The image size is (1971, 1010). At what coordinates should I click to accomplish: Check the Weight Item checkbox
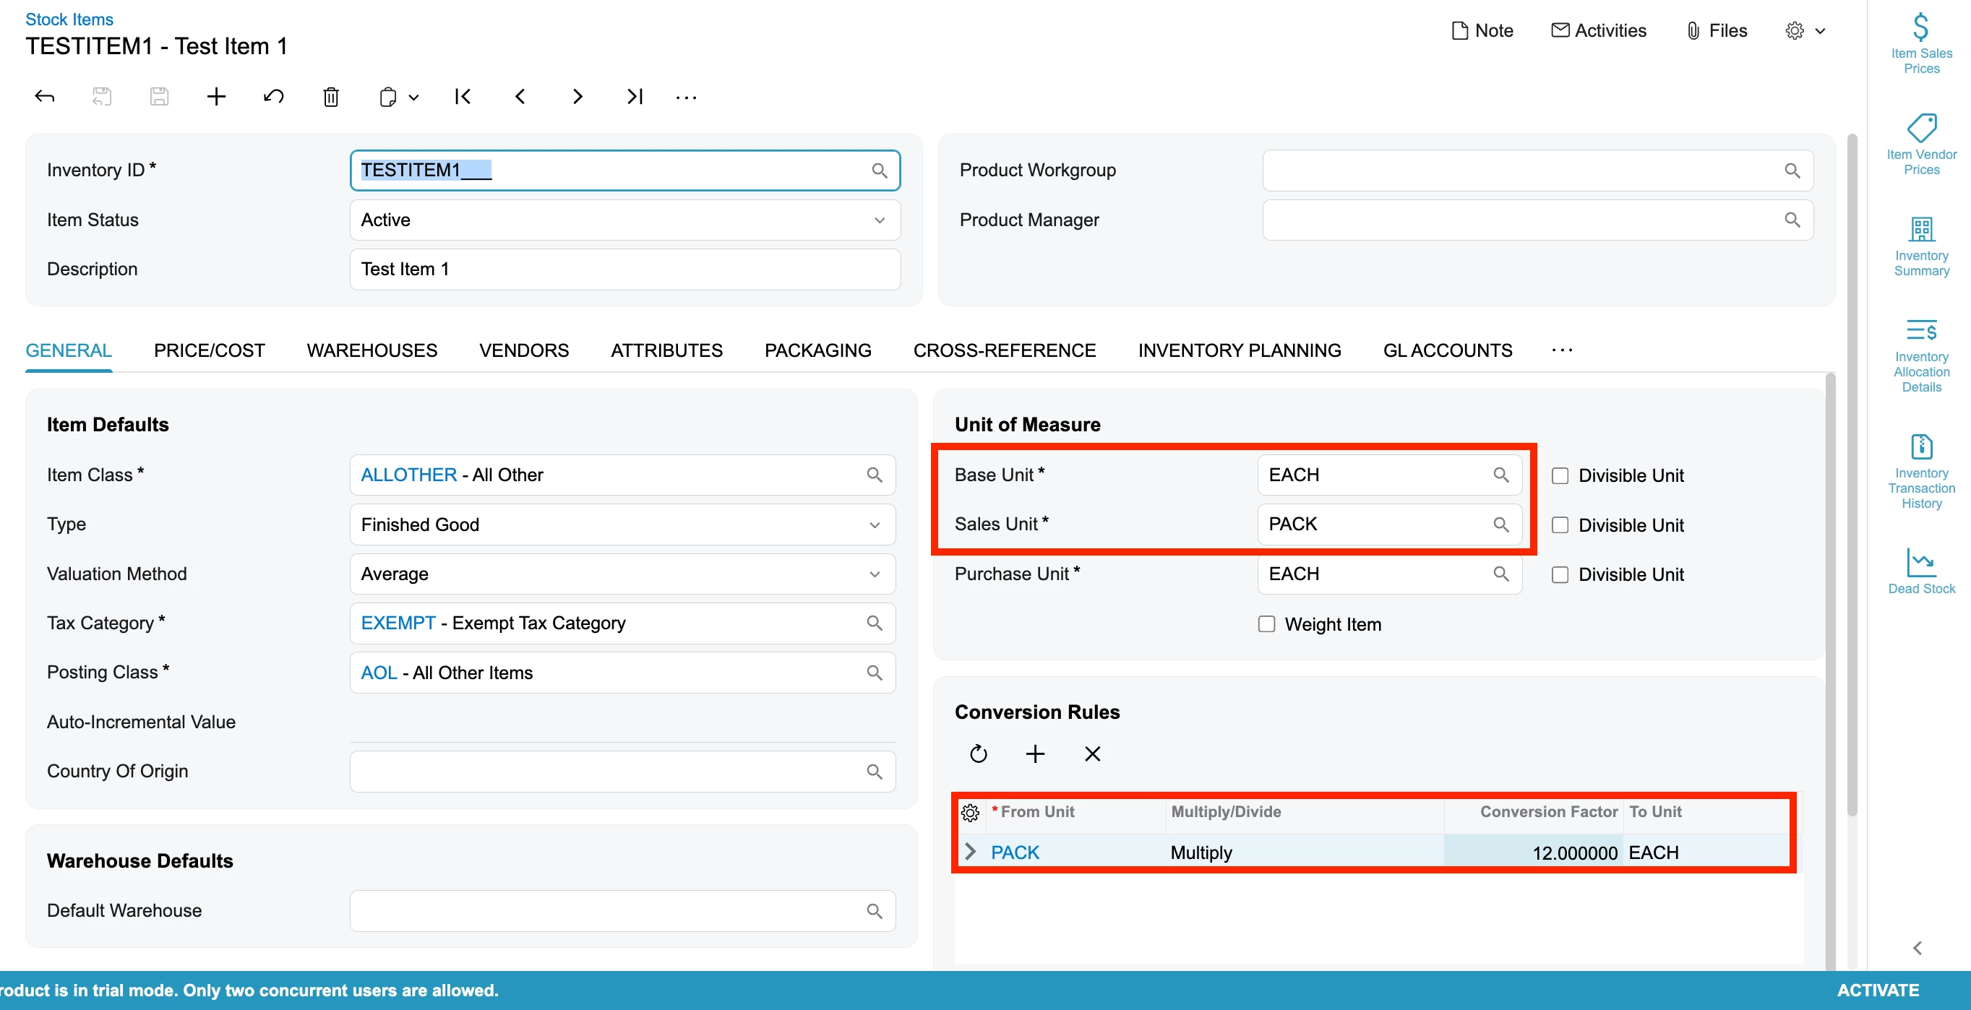1266,624
